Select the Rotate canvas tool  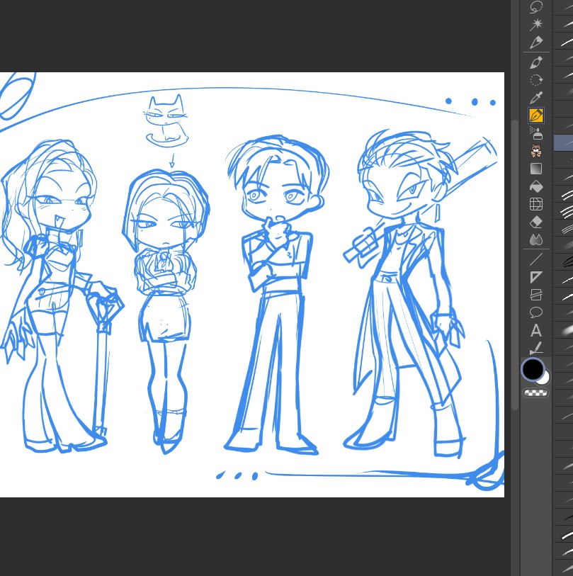click(536, 80)
